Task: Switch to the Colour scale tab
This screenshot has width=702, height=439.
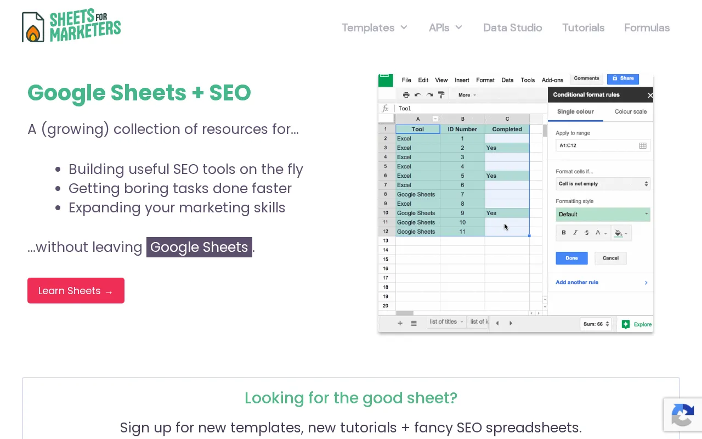Action: (x=631, y=112)
